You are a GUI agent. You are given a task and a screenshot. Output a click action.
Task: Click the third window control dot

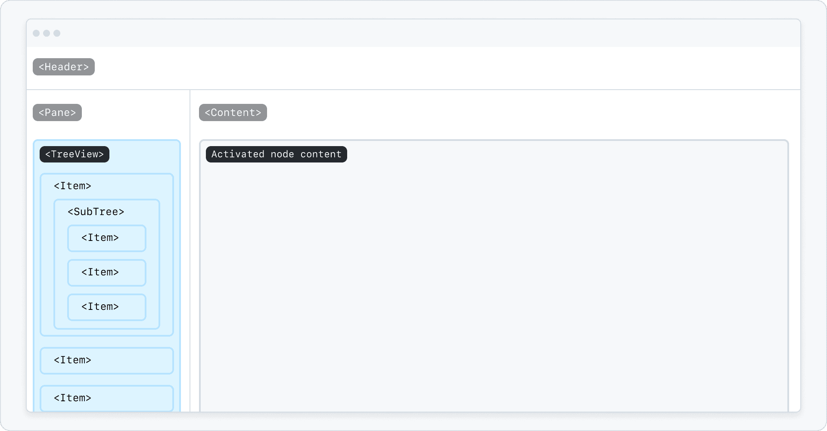point(57,33)
